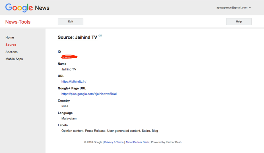Viewport: 264px width, 153px height.
Task: Open the Privacy & Terms link
Action: pos(114,142)
